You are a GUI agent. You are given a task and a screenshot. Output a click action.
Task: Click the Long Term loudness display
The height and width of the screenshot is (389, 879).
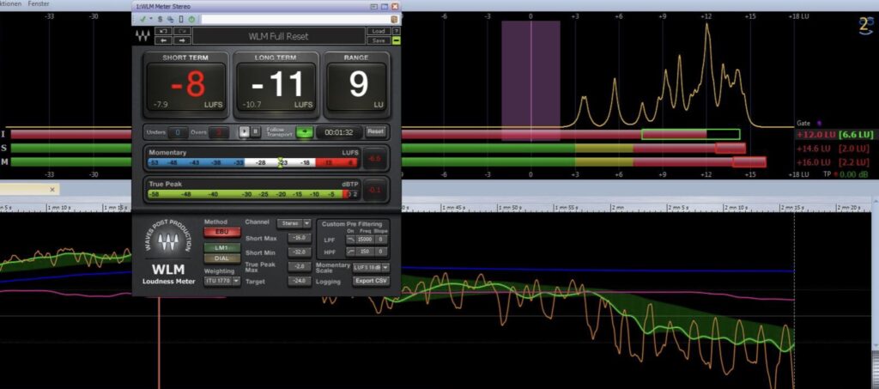276,87
